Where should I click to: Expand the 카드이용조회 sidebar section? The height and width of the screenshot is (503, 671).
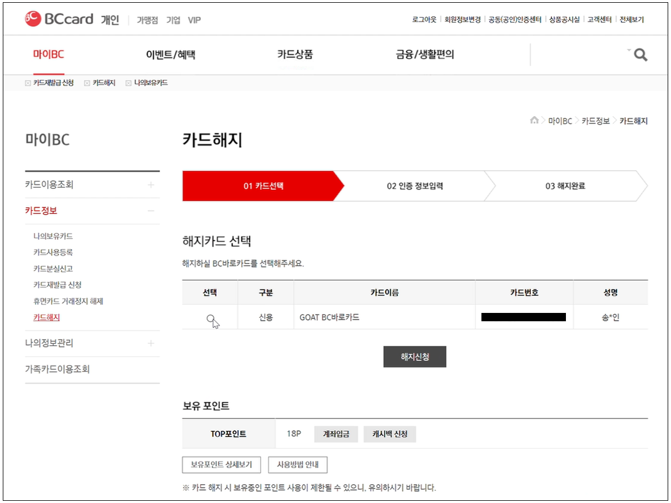click(151, 185)
